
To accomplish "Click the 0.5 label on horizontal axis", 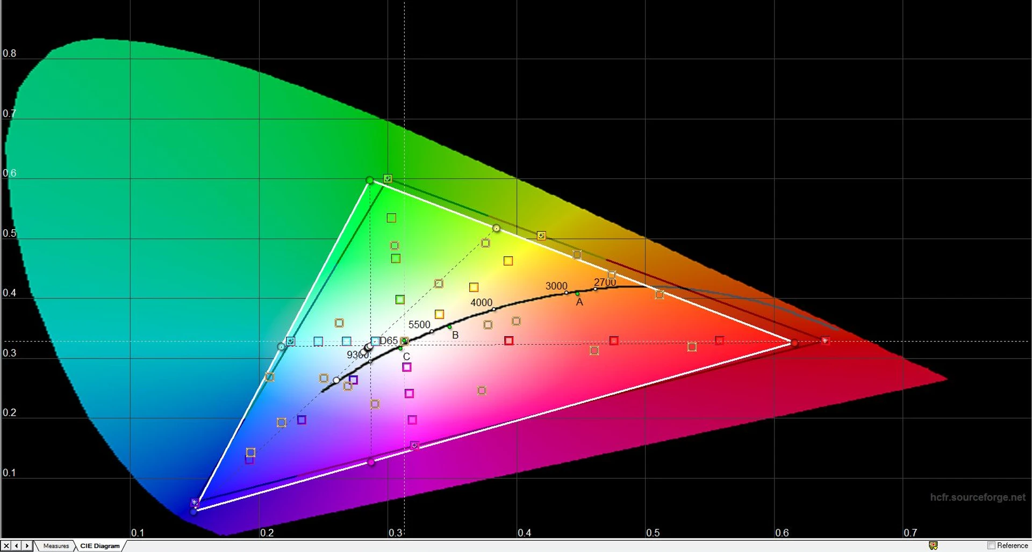I will pyautogui.click(x=653, y=533).
